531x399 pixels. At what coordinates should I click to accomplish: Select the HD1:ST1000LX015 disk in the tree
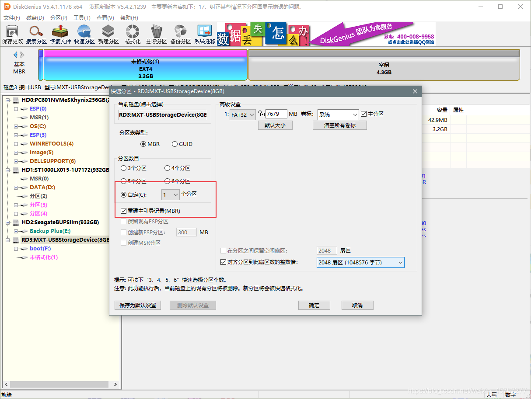(65, 170)
